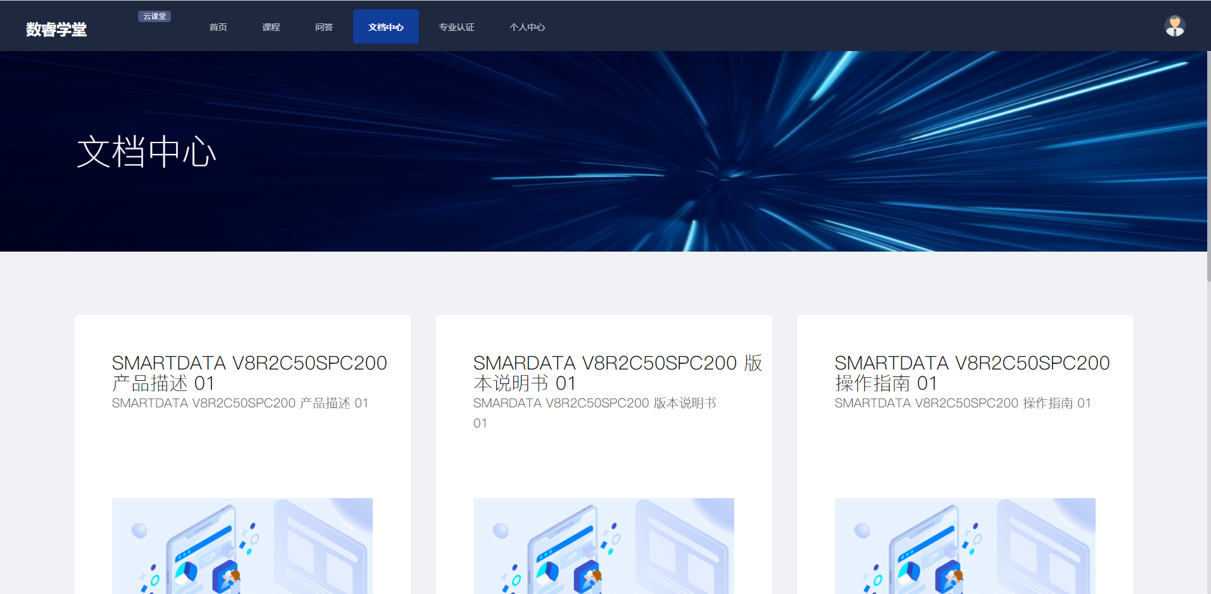Open the user avatar icon

(1174, 26)
